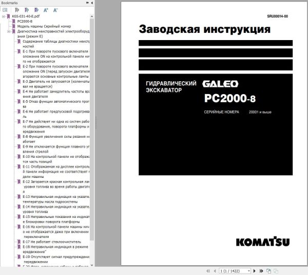Open E-5 Отказ функции автоматического bookmark
The image size is (308, 275).
click(x=56, y=104)
